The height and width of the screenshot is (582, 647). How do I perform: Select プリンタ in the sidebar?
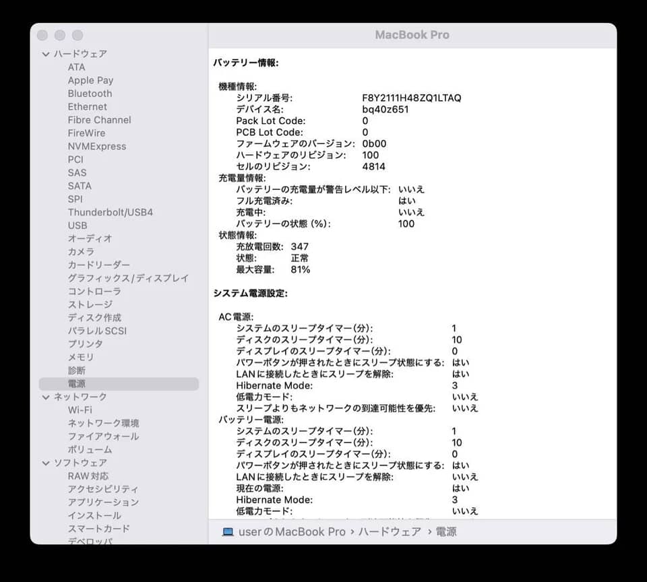(86, 344)
